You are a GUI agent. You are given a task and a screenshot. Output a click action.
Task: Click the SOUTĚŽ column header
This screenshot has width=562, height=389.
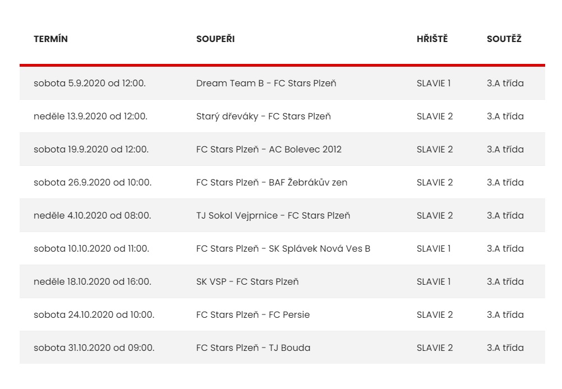click(504, 39)
